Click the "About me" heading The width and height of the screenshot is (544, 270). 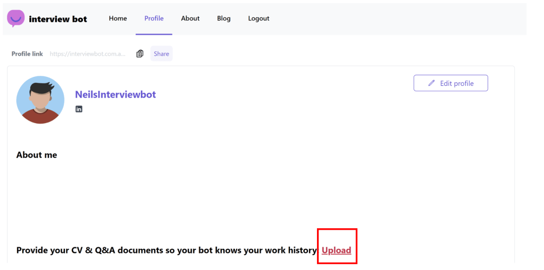(37, 155)
